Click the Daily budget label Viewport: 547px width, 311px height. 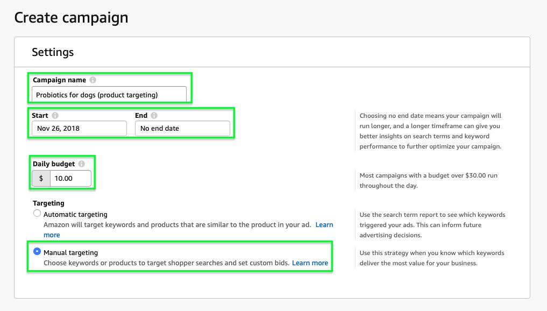(x=54, y=164)
